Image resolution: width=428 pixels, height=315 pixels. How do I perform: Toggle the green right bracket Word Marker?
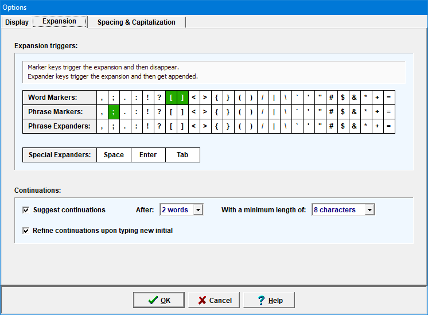[x=182, y=98]
